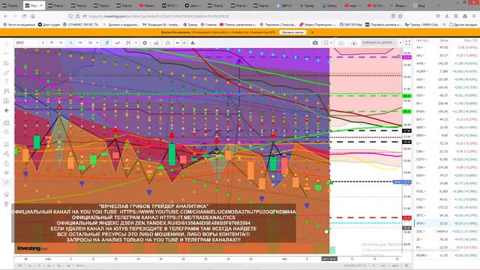Open chart settings gear in top toolbar
Viewport: 480px width, 270px height.
[145, 43]
